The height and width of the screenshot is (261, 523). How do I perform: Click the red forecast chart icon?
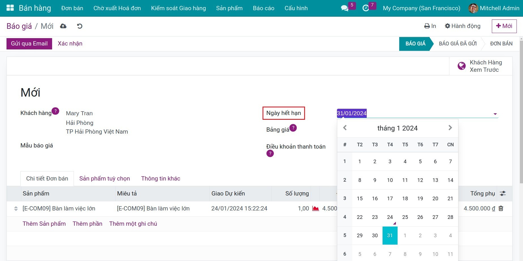coord(315,208)
